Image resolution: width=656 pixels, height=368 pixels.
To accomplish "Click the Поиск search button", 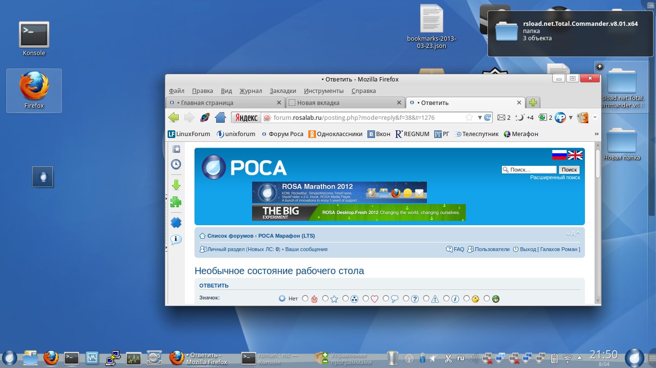I will (569, 170).
